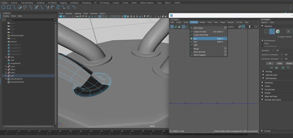Click the Auto Seams menu icon
This screenshot has width=293, height=138.
(191, 28)
